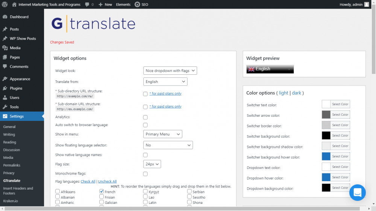The height and width of the screenshot is (211, 376).
Task: Click the Uncheck All link
Action: tap(107, 181)
